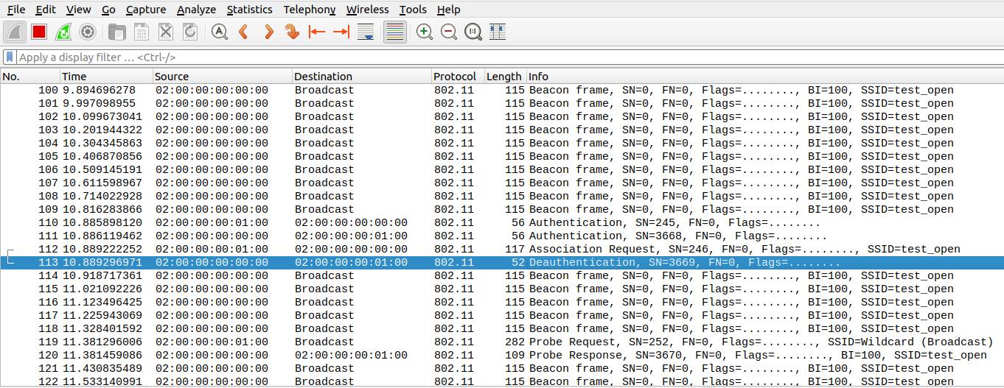The width and height of the screenshot is (1004, 388).
Task: Click the Go to Specified Packet icon
Action: coord(292,32)
